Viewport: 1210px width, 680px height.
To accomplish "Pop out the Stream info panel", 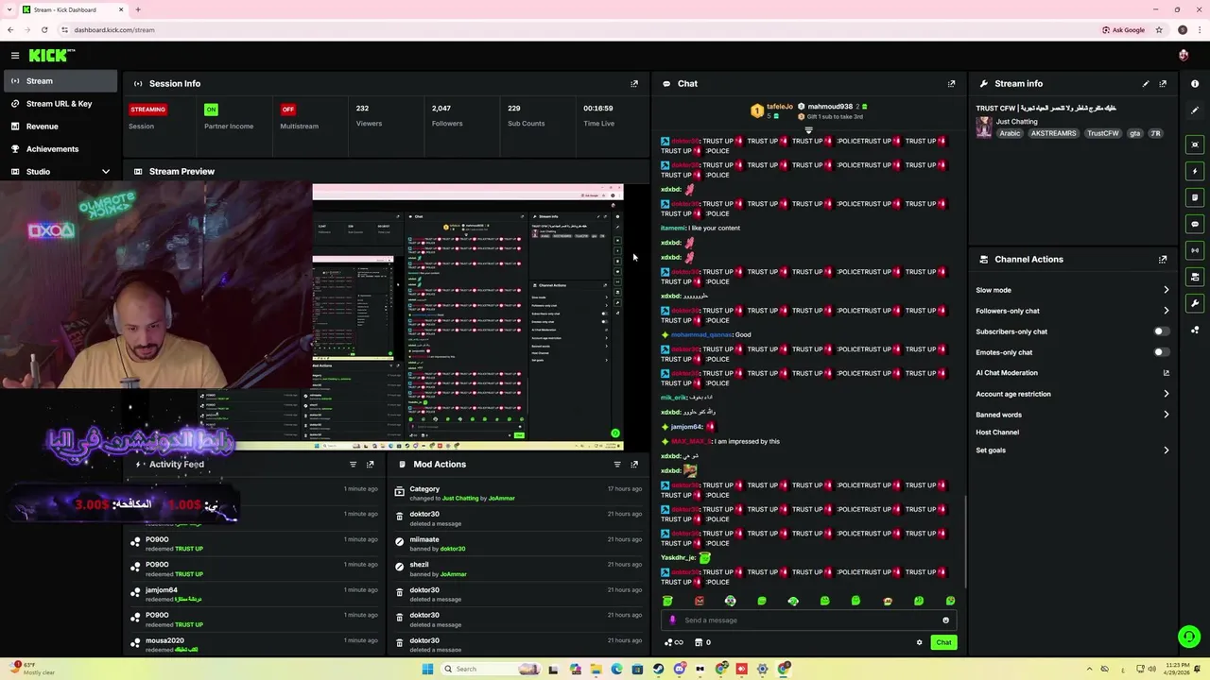I will click(1163, 83).
